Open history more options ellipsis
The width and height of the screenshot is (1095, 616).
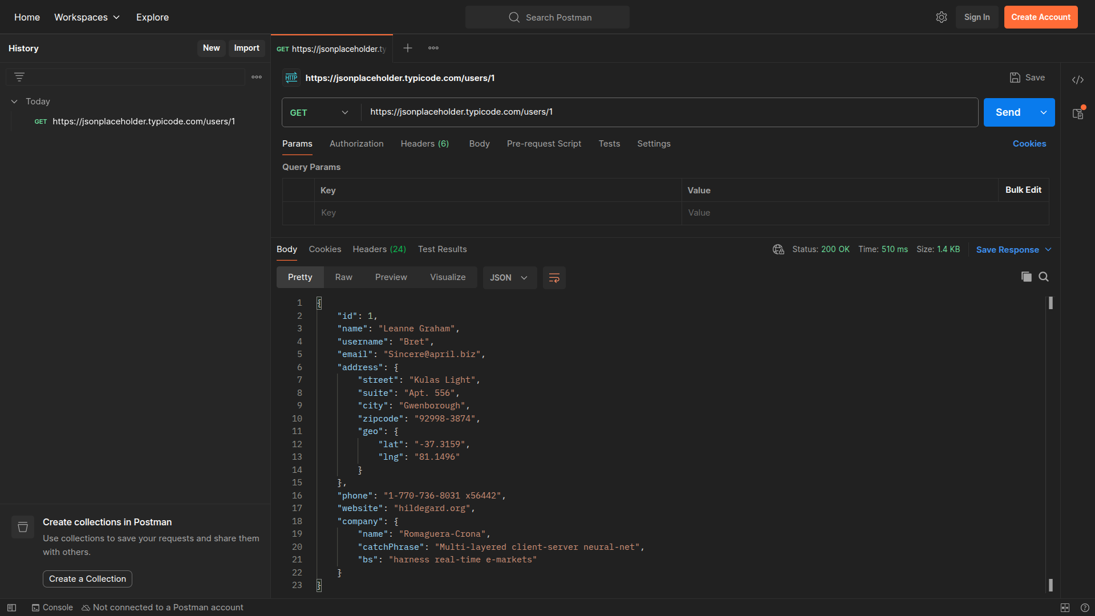[x=257, y=77]
